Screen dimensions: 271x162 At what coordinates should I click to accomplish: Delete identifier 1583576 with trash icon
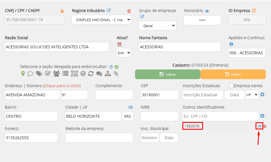point(265,126)
